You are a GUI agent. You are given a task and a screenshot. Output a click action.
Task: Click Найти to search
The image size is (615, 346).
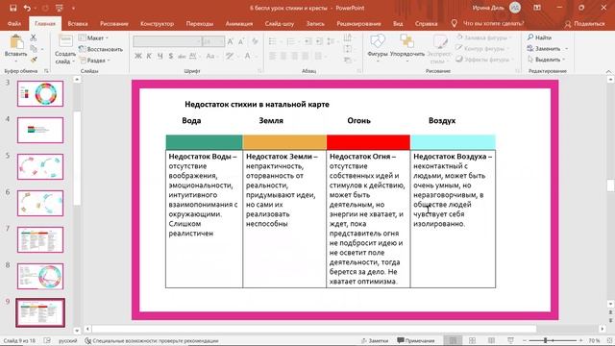[x=540, y=37]
